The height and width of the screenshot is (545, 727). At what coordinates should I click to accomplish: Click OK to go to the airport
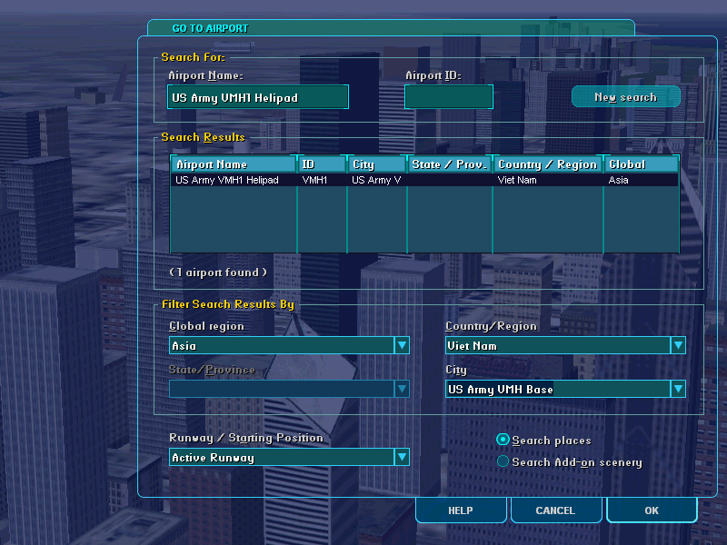pyautogui.click(x=652, y=510)
